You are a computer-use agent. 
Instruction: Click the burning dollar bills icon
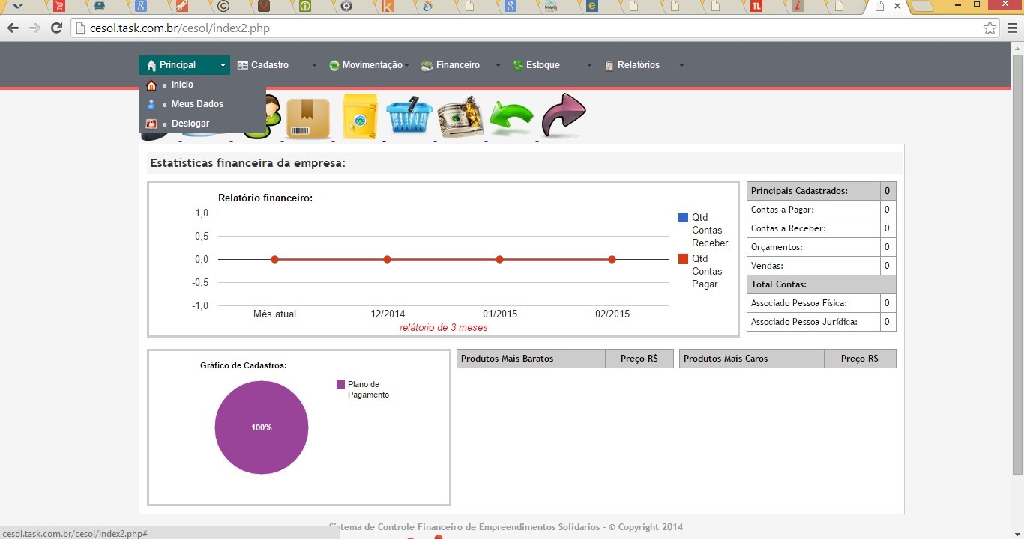tap(460, 117)
